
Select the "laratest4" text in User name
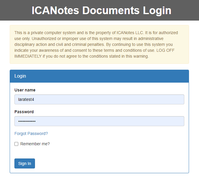click(x=26, y=99)
